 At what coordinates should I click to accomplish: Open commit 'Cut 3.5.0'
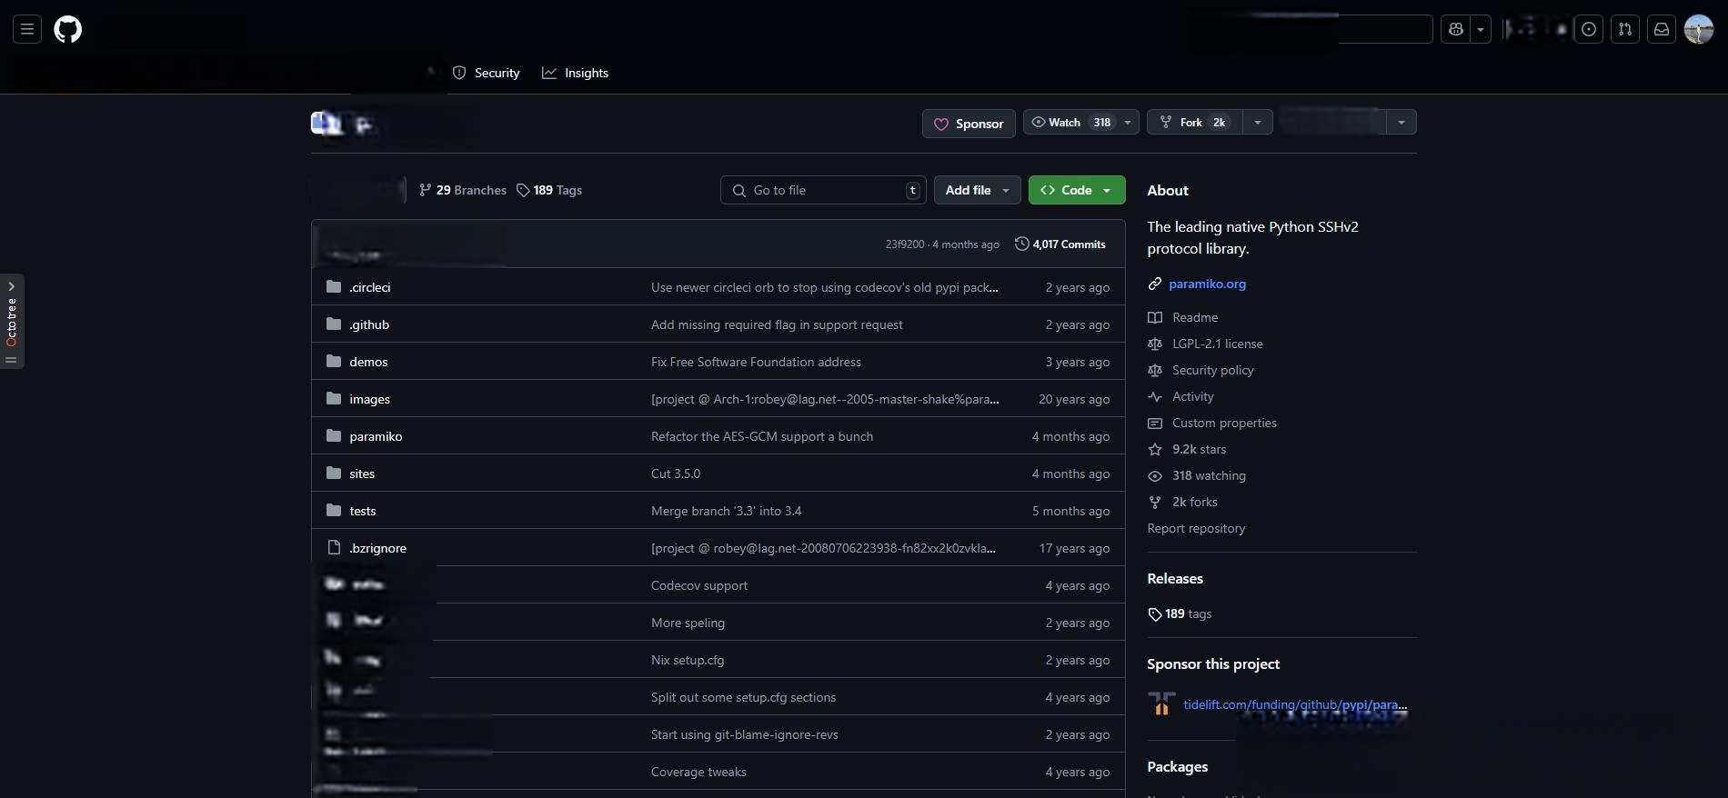(676, 474)
